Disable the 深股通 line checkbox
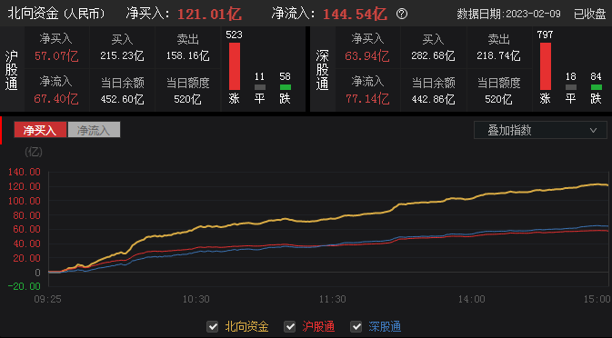612x338 pixels. point(356,327)
